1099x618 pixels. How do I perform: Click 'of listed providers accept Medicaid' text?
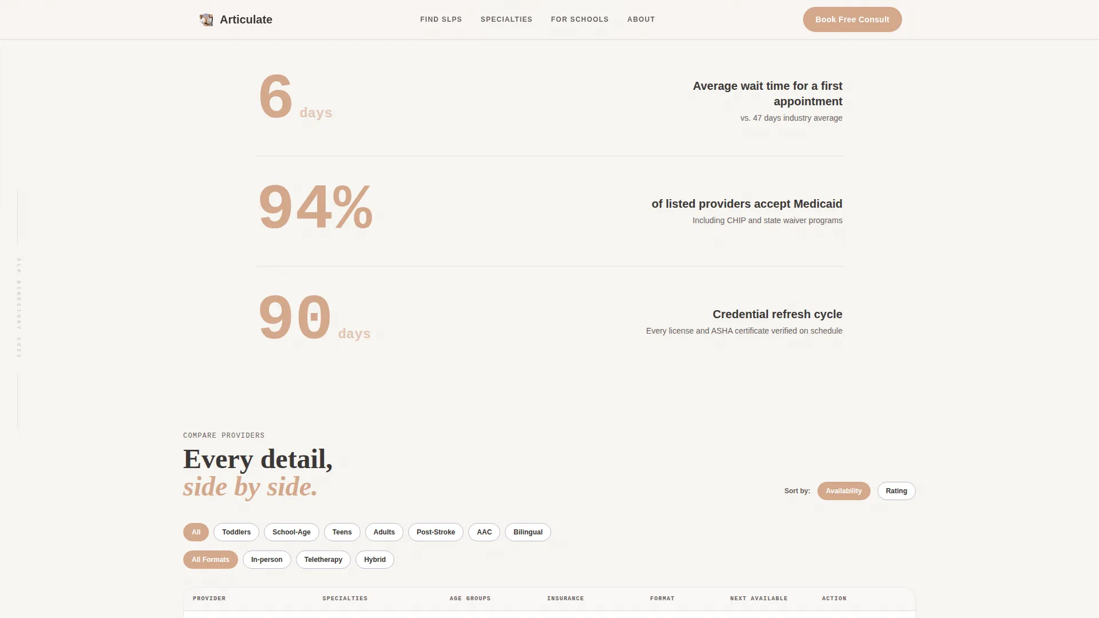click(747, 204)
